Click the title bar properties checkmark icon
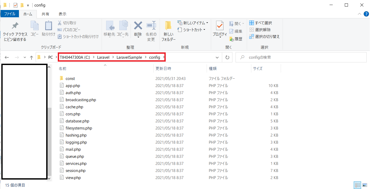Screen dimensions: 370x189 coord(15,5)
